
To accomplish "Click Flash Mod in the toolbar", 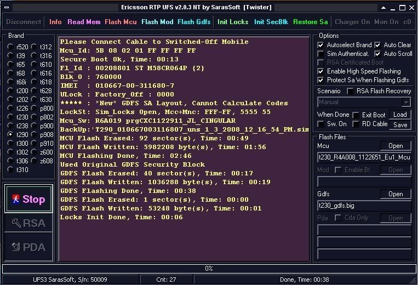I will [x=157, y=22].
